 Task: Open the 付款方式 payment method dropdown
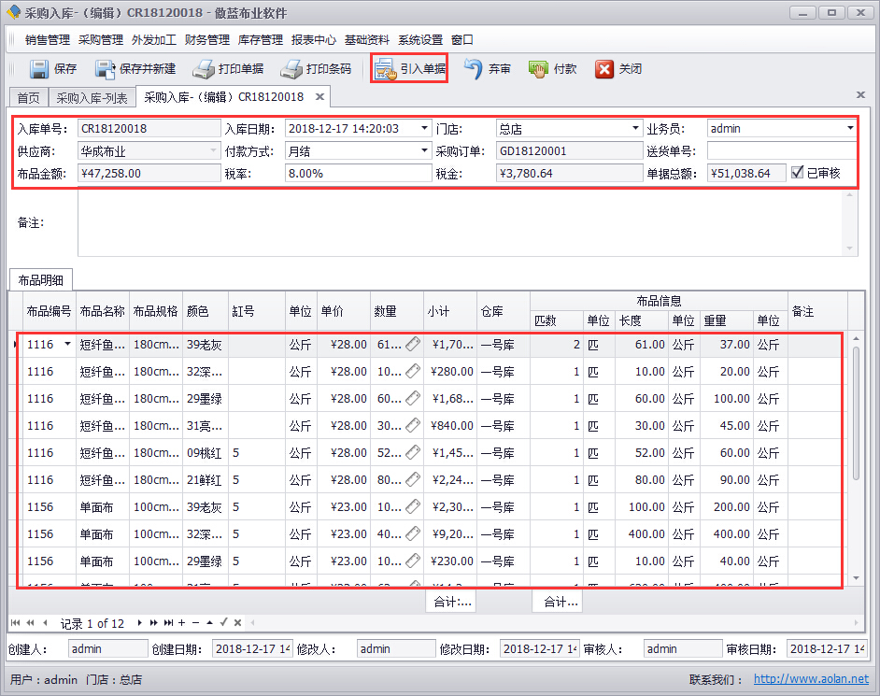(424, 150)
